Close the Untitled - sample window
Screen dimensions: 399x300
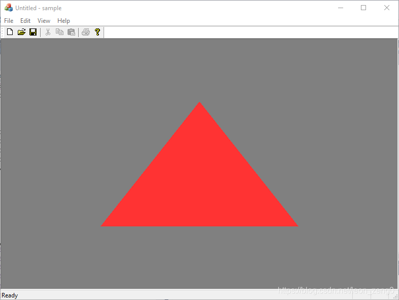387,8
